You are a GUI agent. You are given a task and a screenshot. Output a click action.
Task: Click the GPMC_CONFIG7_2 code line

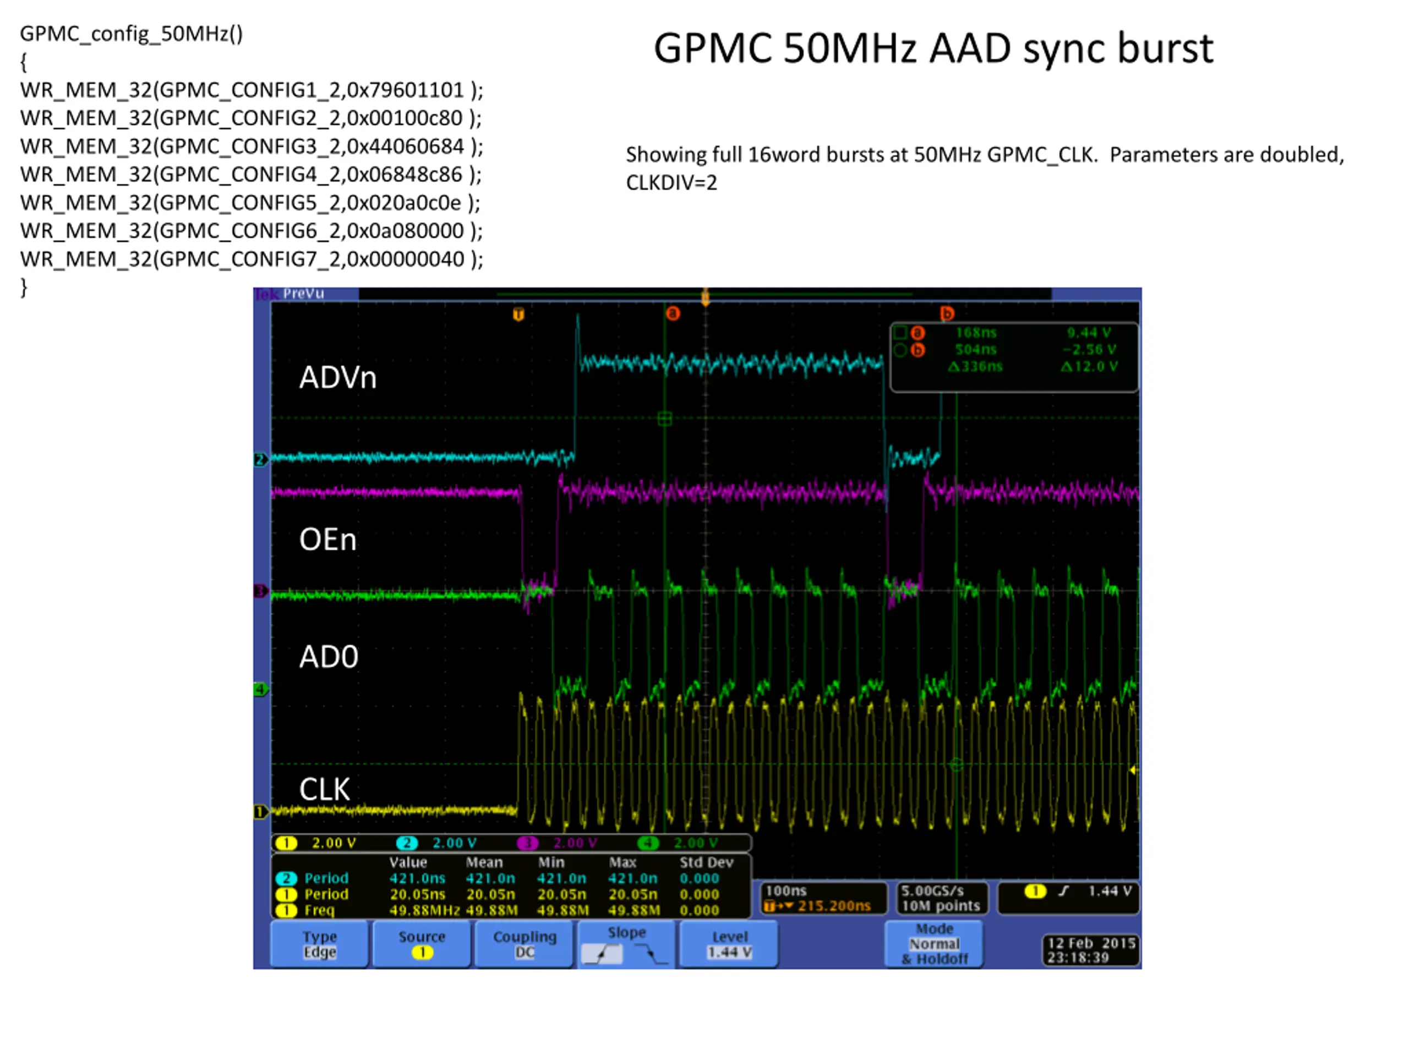pyautogui.click(x=252, y=259)
